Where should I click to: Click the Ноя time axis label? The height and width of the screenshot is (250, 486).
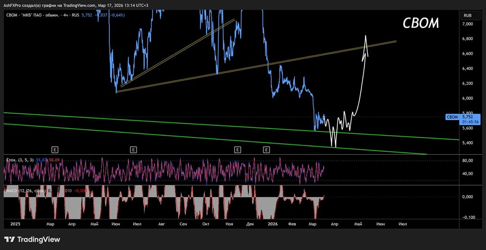click(229, 224)
